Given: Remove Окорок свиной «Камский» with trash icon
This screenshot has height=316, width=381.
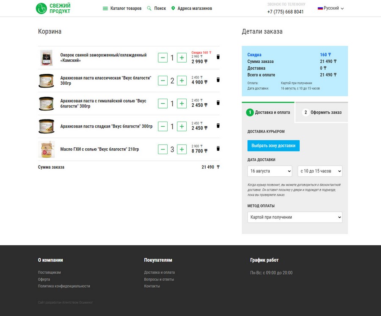Looking at the screenshot, I should [x=218, y=57].
